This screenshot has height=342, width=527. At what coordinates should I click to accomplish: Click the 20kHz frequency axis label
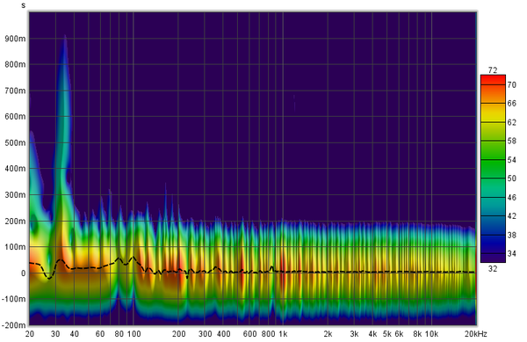476,334
